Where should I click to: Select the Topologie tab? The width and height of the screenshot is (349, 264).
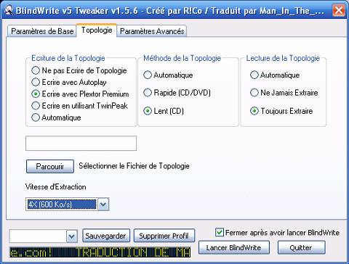point(97,30)
